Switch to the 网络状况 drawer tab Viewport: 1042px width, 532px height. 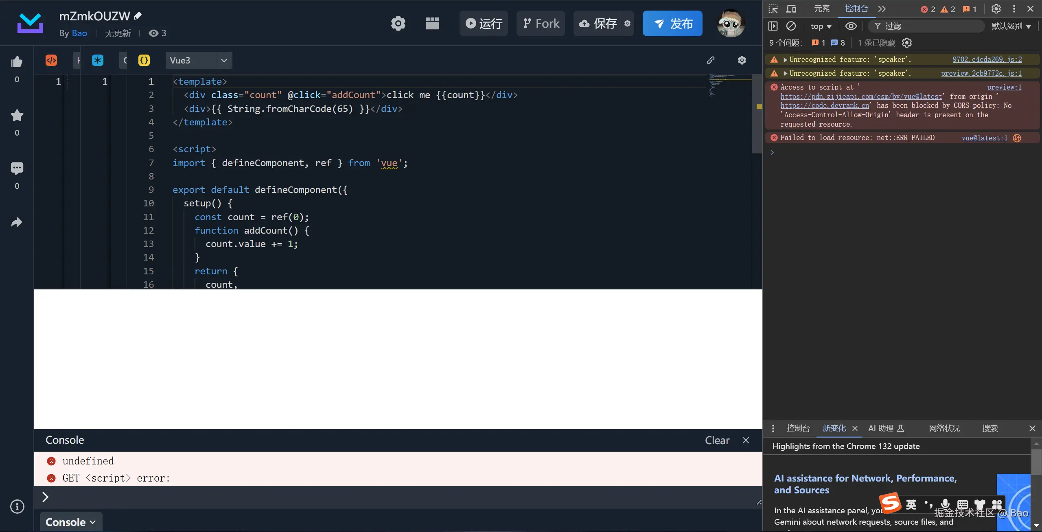944,428
